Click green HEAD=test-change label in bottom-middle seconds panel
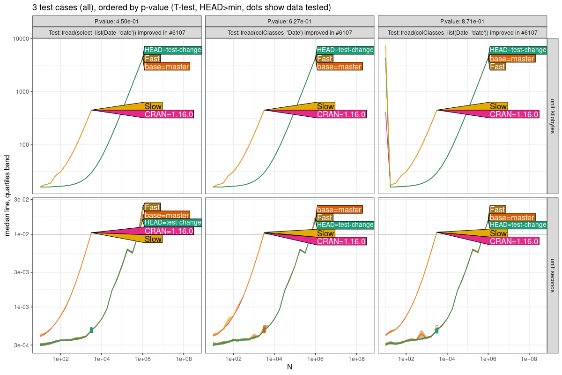Viewport: 562px width, 375px height. (x=345, y=225)
